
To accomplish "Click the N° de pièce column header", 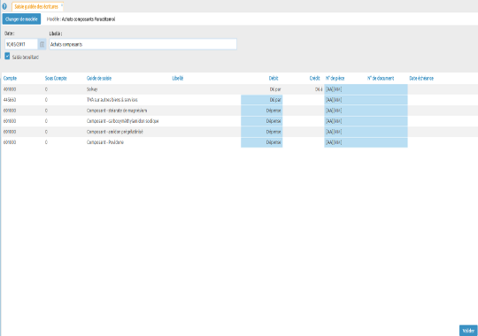I will tap(335, 79).
